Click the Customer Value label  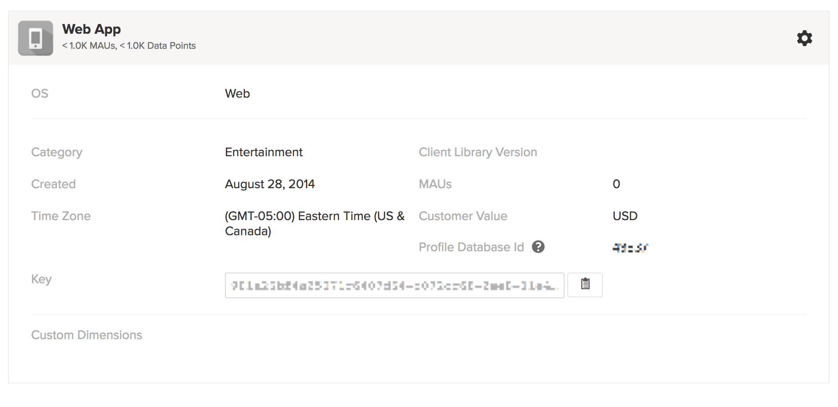pyautogui.click(x=463, y=216)
